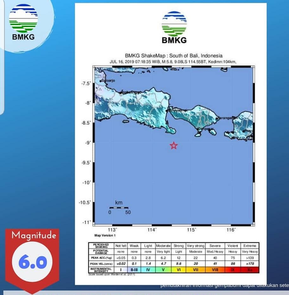Click the Probolinggo city label
Viewport: 289px width, 295px height.
[131, 92]
